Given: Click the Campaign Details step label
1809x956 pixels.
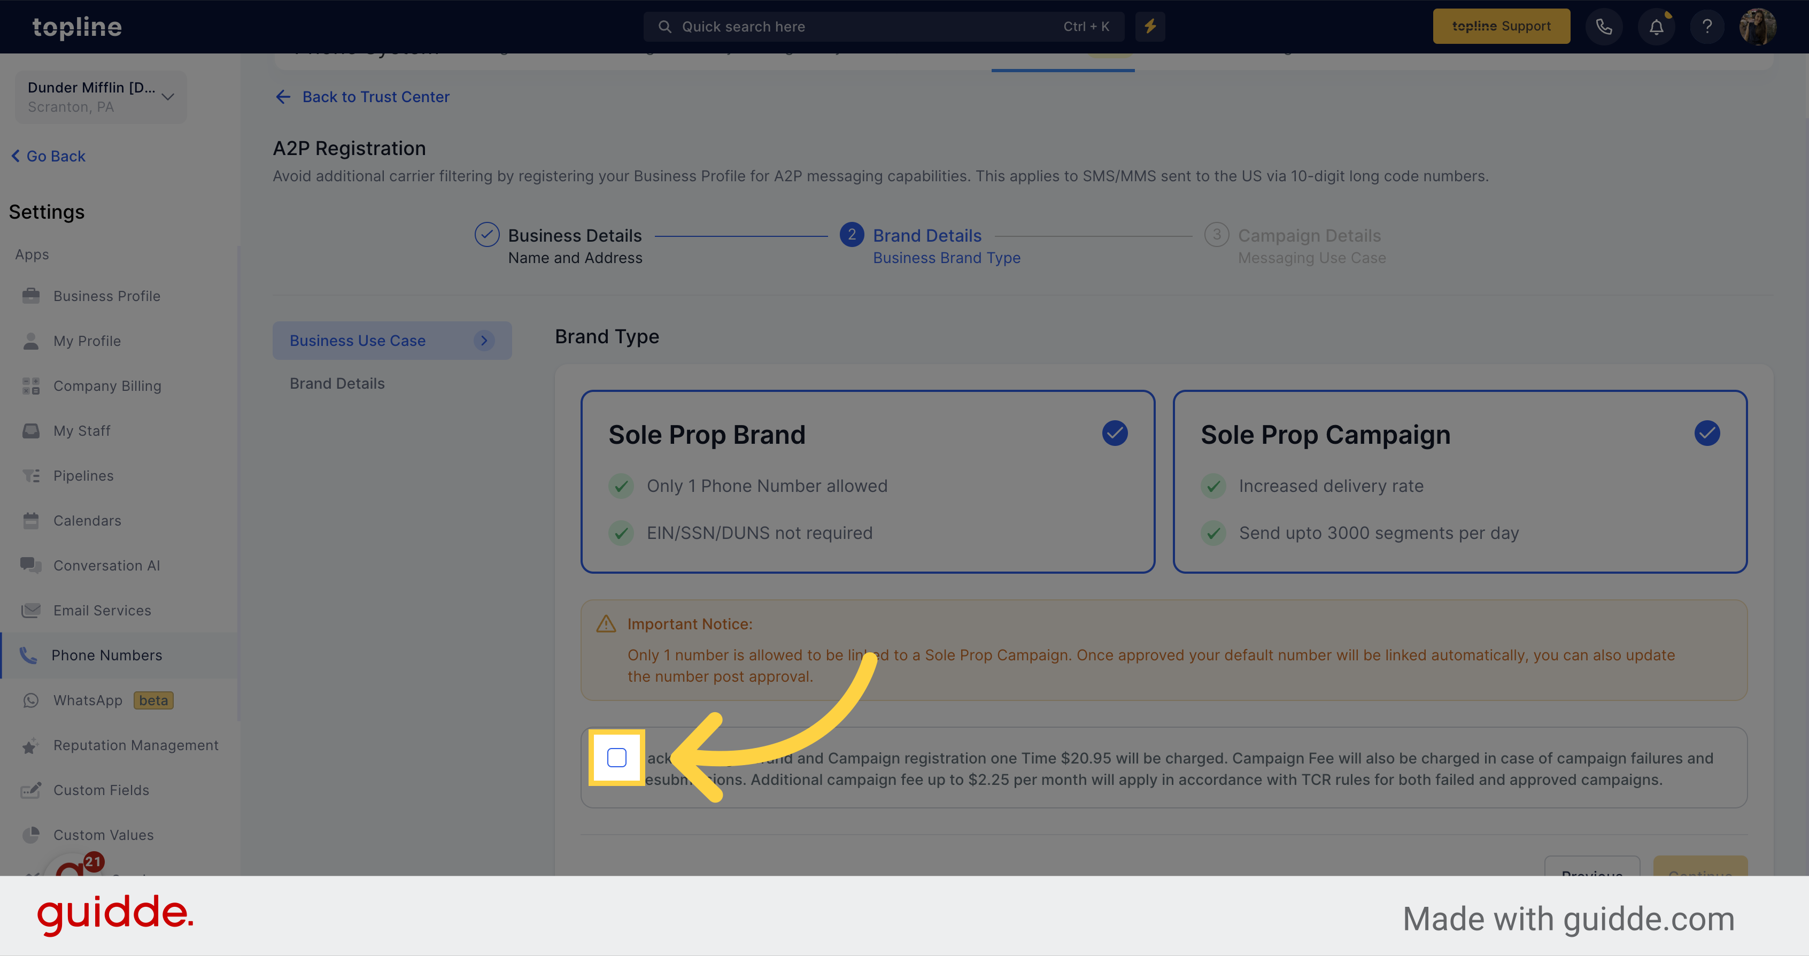Looking at the screenshot, I should point(1309,235).
